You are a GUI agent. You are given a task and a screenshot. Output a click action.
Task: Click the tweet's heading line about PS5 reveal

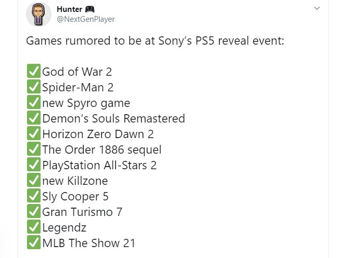(x=155, y=40)
